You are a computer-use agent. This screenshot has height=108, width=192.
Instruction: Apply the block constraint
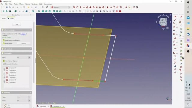[x=103, y=7]
